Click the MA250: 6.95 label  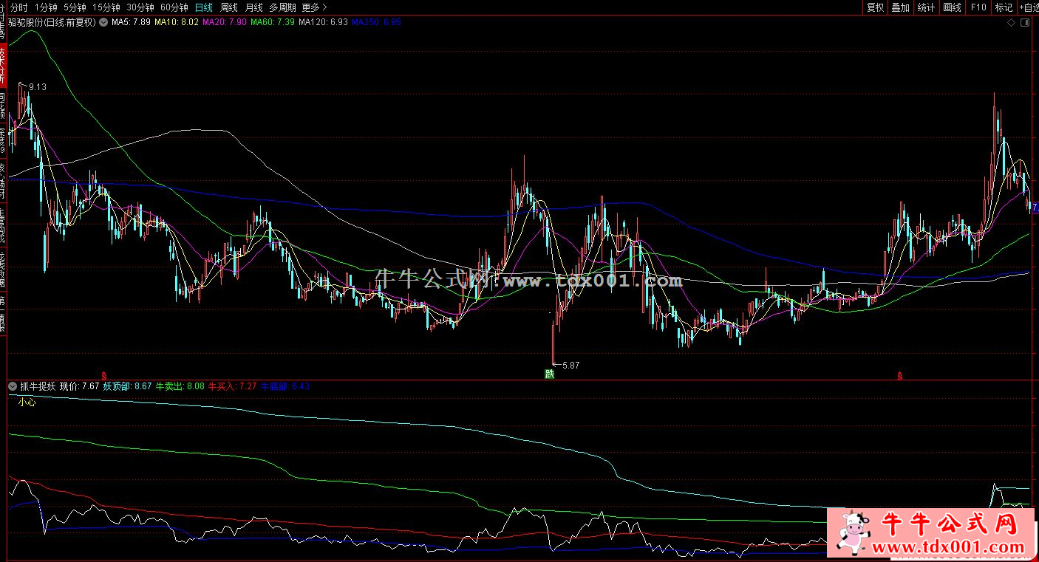pyautogui.click(x=376, y=23)
